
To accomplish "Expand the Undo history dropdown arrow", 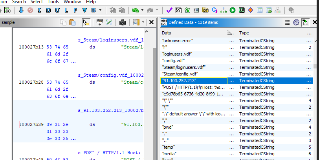I will pos(142,10).
